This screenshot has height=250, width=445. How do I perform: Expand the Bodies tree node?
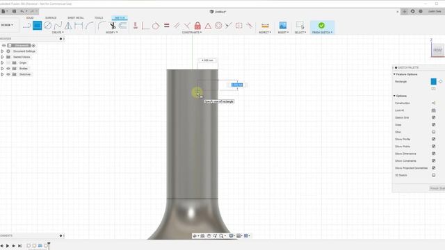pyautogui.click(x=2, y=69)
